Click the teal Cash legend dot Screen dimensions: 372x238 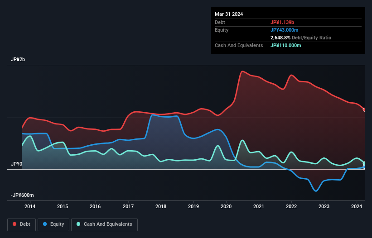[x=78, y=224]
